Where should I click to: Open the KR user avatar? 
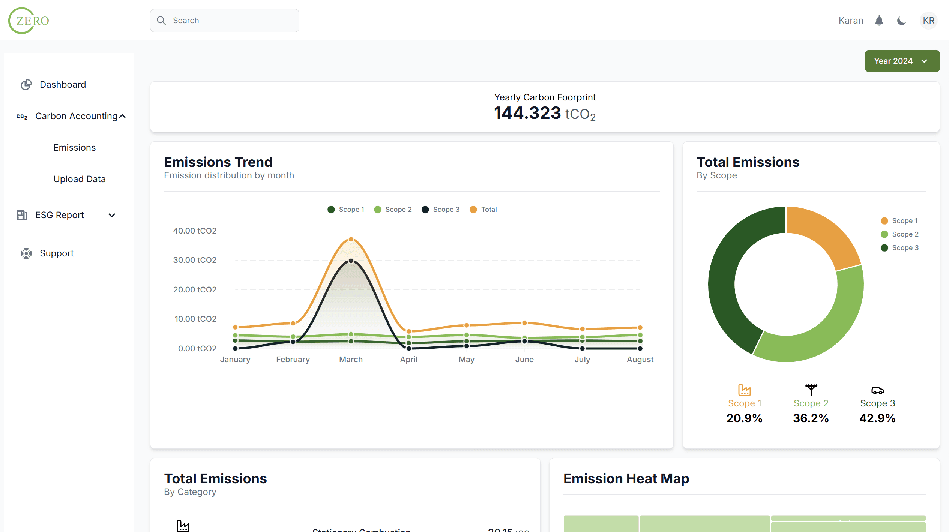tap(928, 21)
